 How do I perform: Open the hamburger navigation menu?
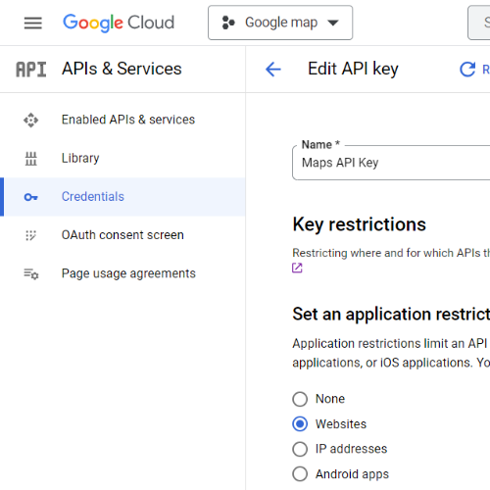tap(33, 23)
